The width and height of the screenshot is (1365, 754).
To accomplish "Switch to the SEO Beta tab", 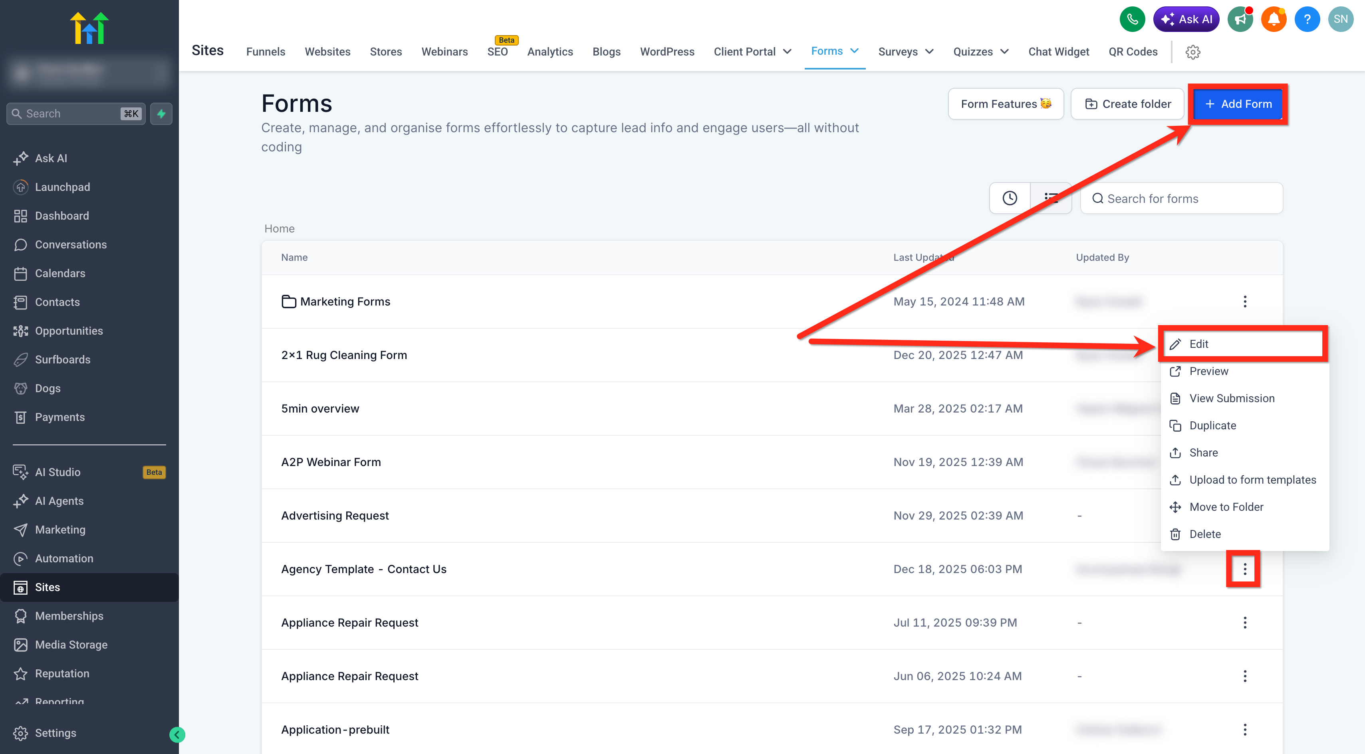I will click(x=498, y=52).
